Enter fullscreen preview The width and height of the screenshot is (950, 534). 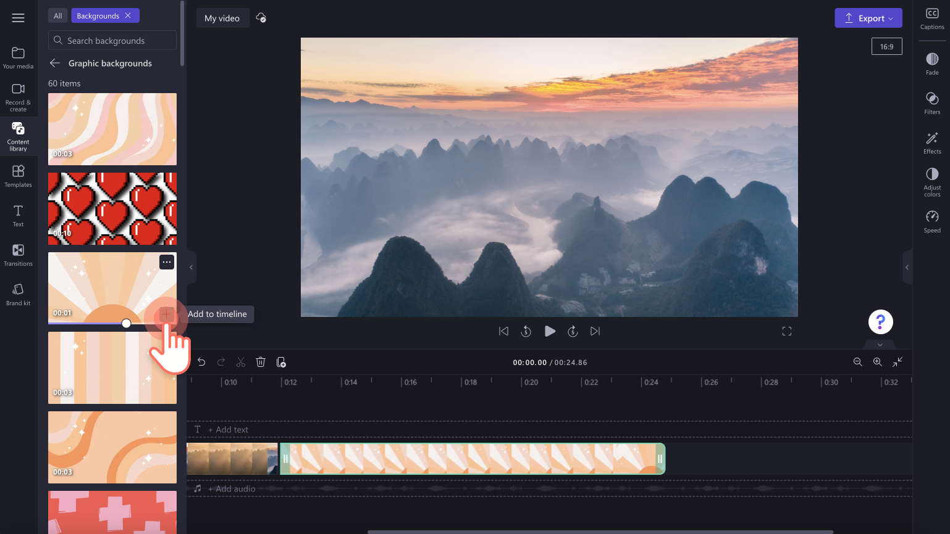[x=787, y=331]
